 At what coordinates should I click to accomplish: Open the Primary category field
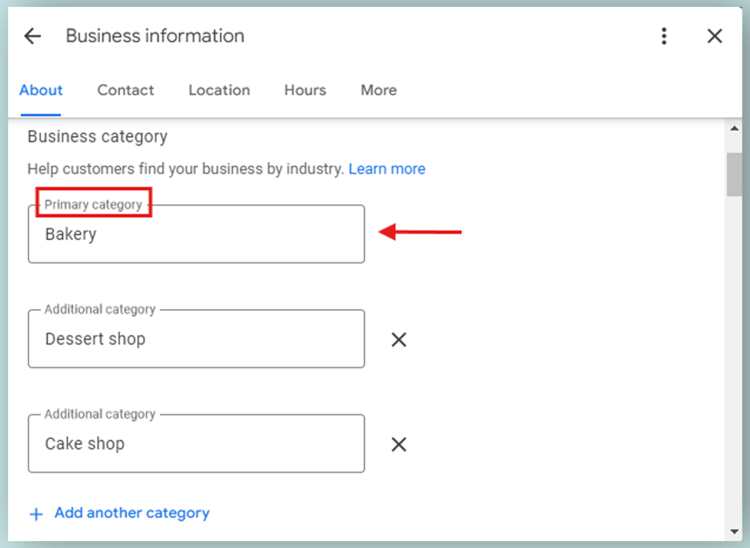pos(196,234)
